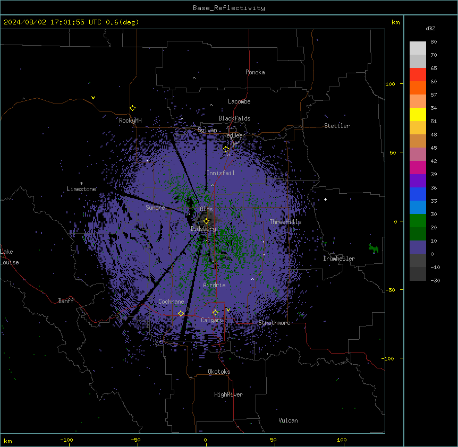Click the Cochrane town label
Image resolution: width=458 pixels, height=447 pixels.
tap(171, 302)
